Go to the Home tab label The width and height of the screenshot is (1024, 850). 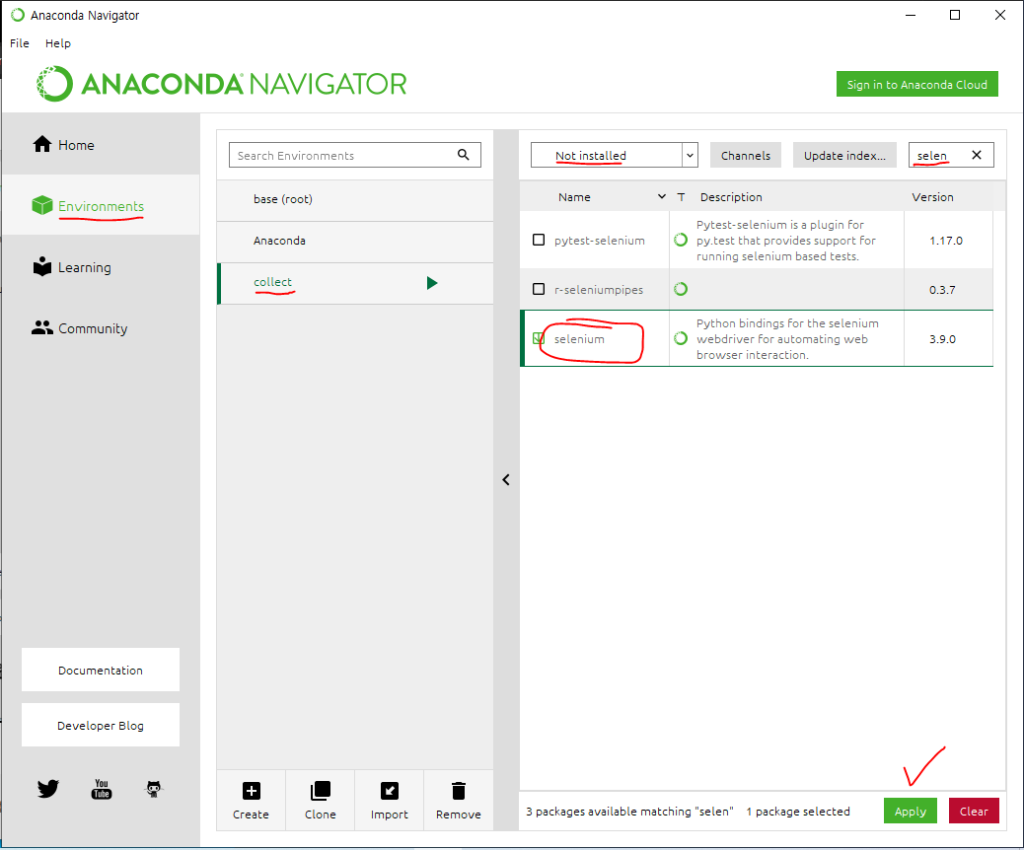(76, 145)
